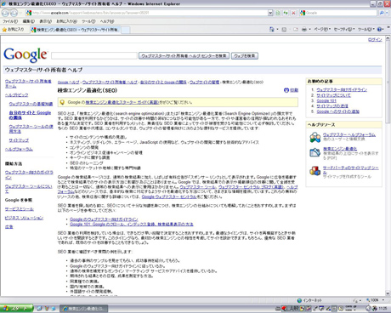The width and height of the screenshot is (391, 313).
Task: Click the IE Forward navigation button
Action: click(x=14, y=13)
